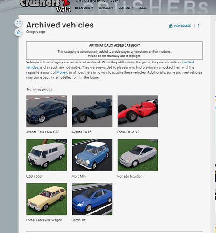Open the red Forso OHM V2 thumbnail

tap(138, 111)
